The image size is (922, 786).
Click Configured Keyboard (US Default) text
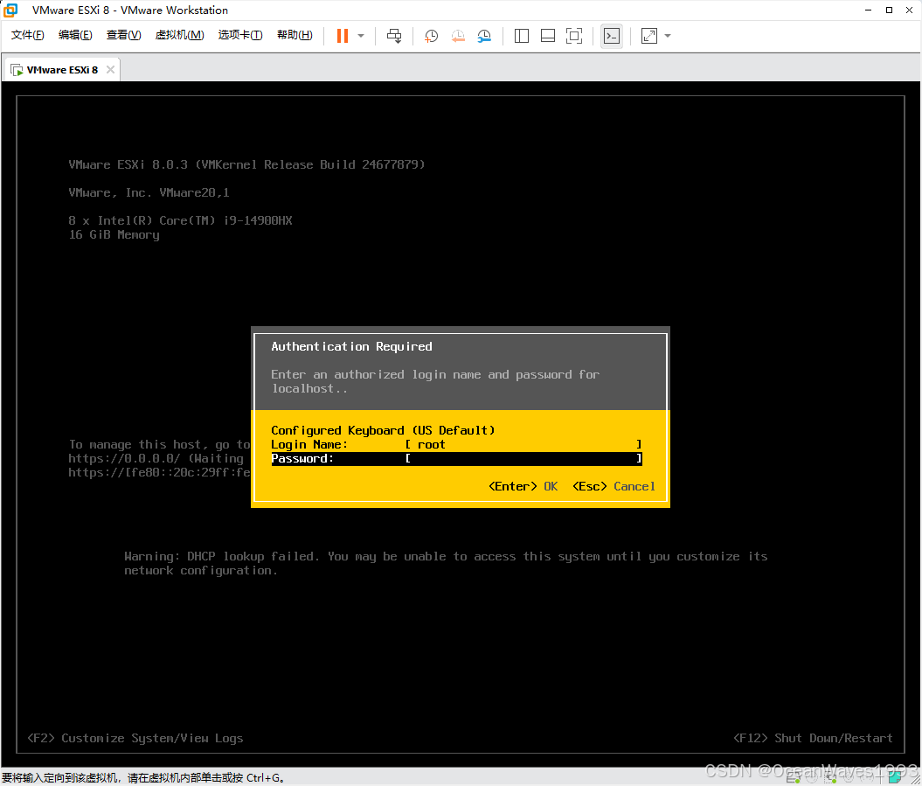tap(383, 431)
